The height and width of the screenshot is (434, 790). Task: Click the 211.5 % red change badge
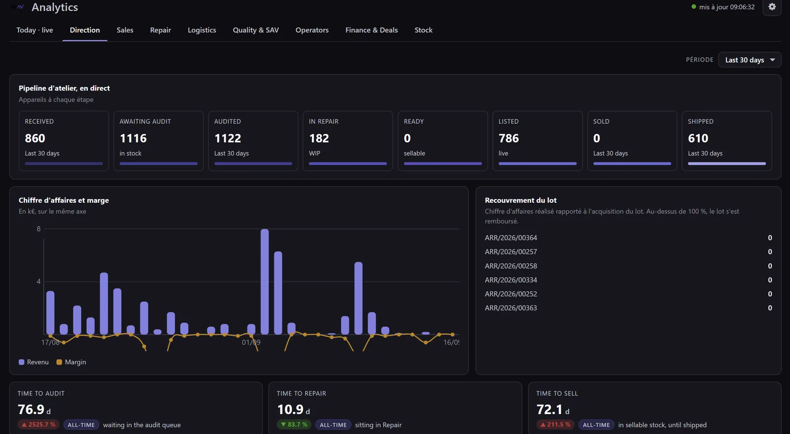pos(555,425)
